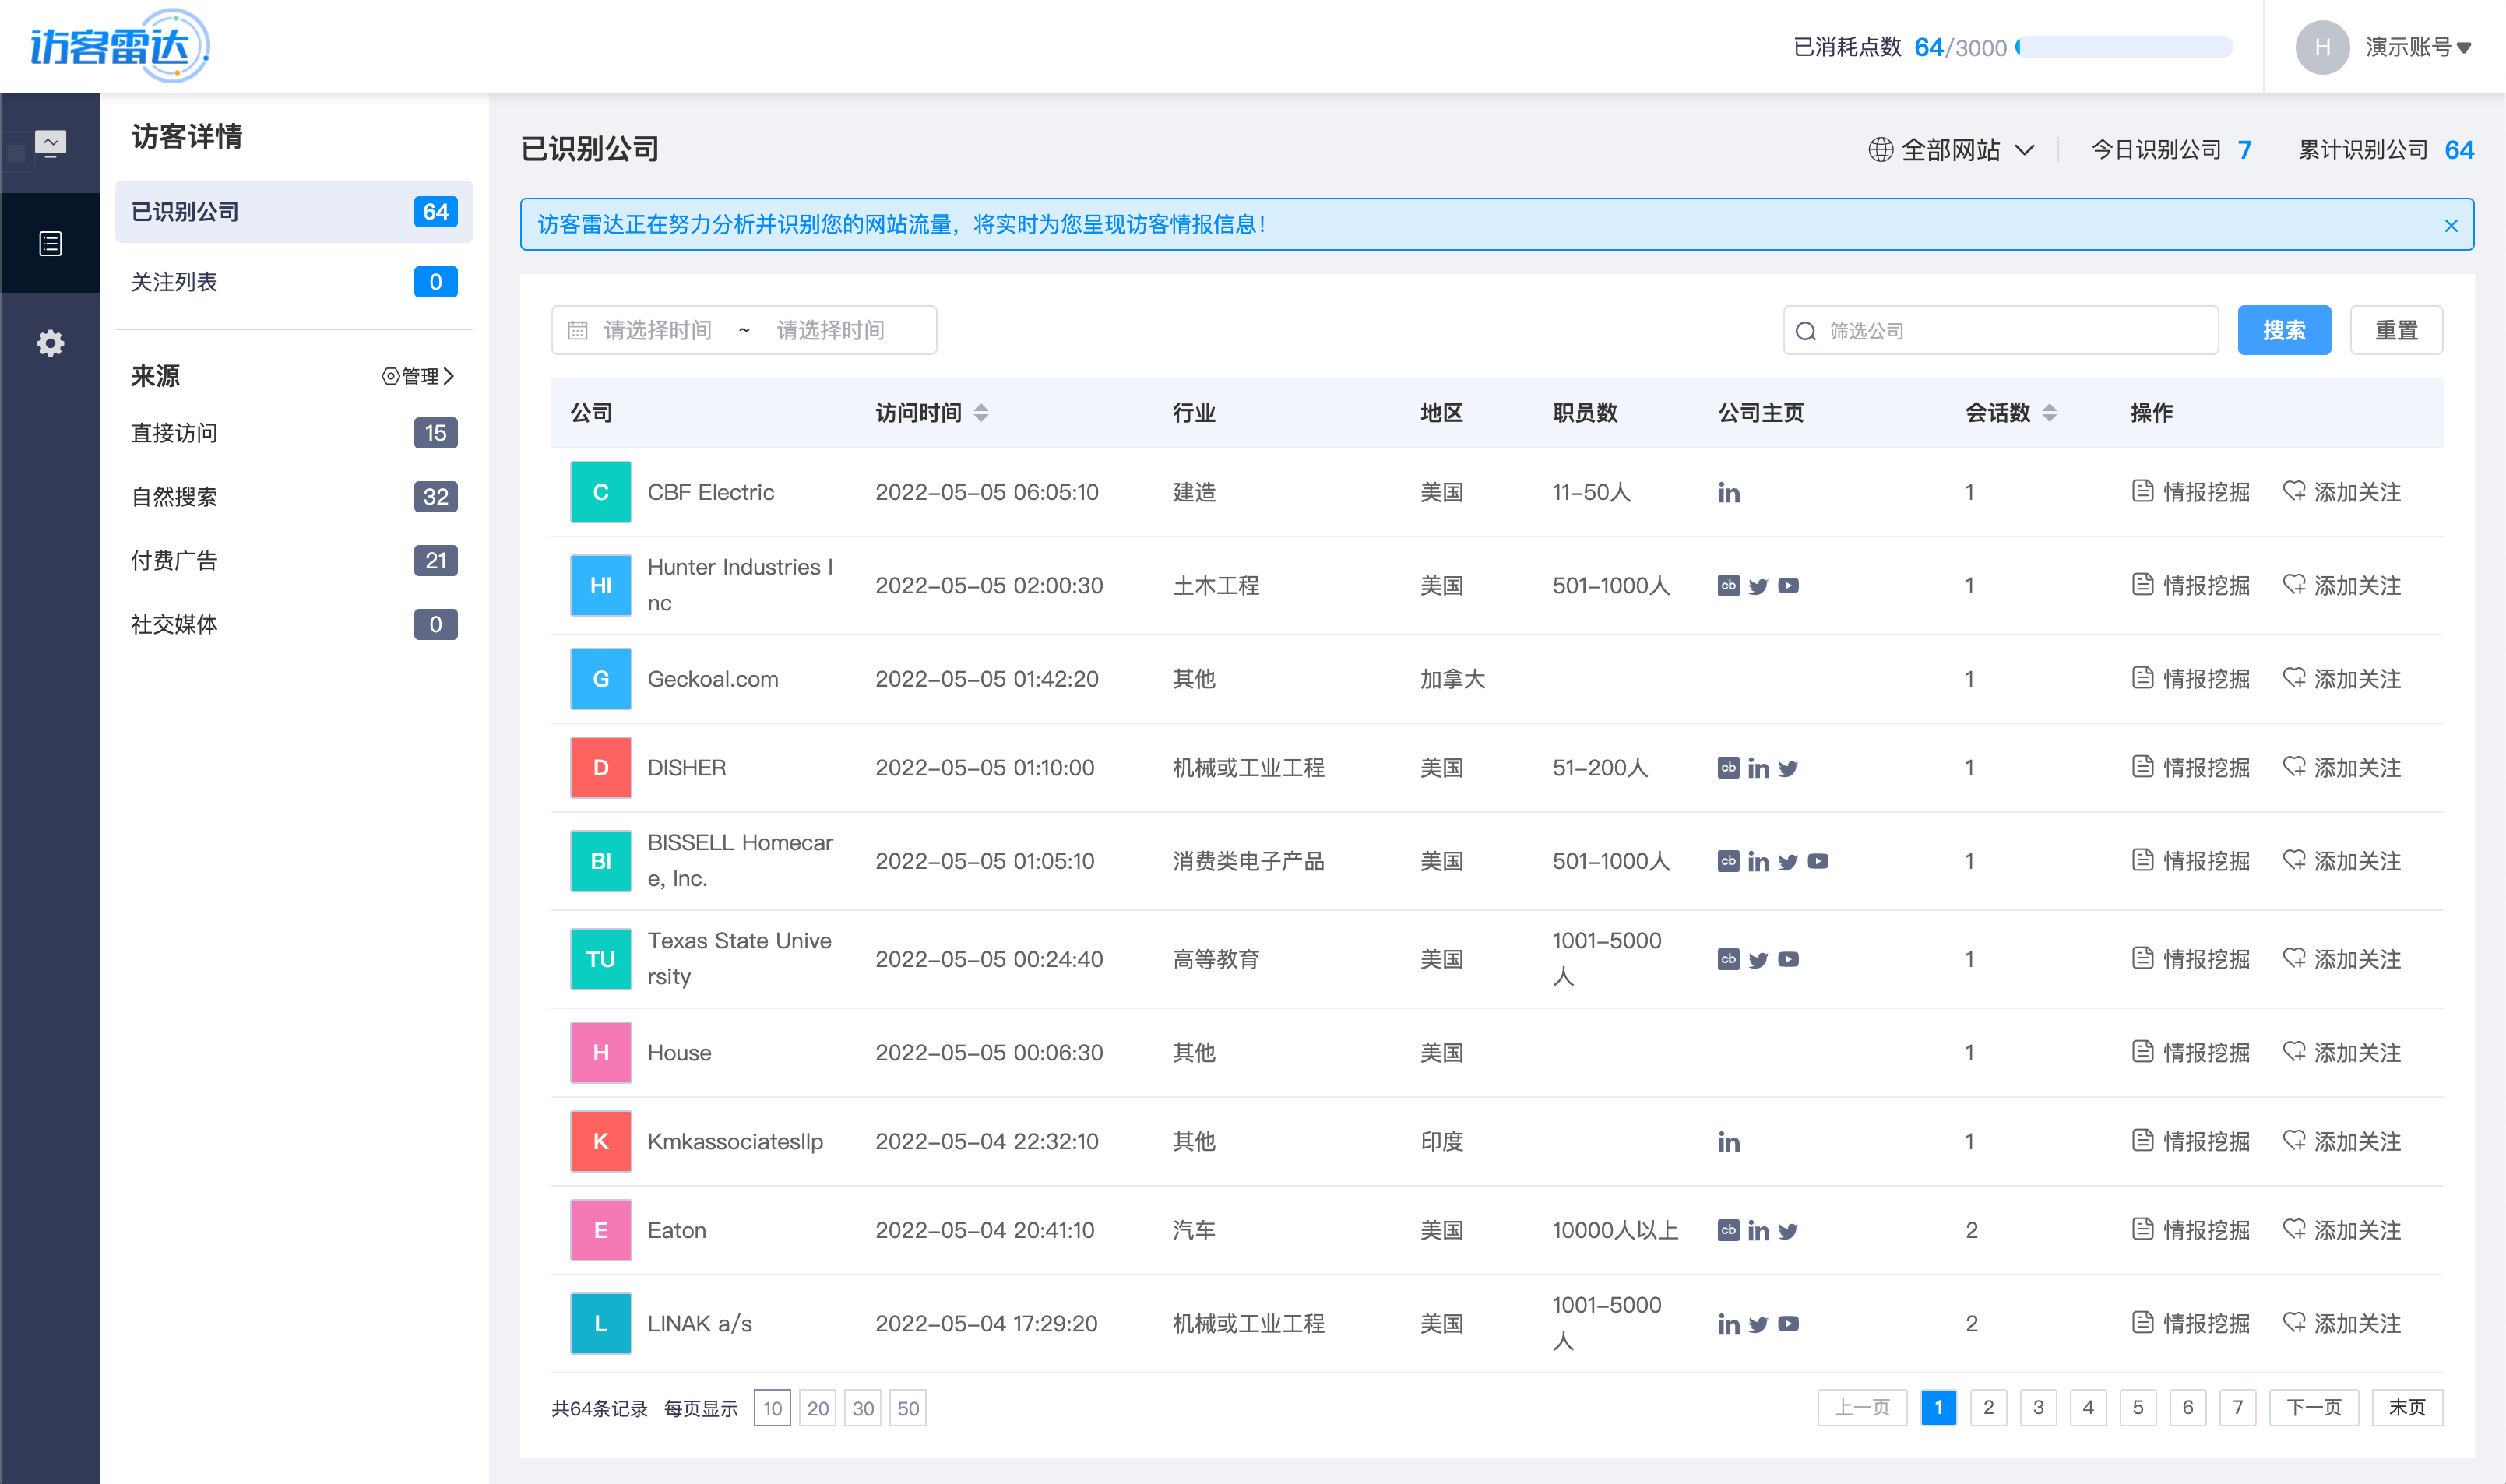Set page size to 20 records

pos(818,1407)
